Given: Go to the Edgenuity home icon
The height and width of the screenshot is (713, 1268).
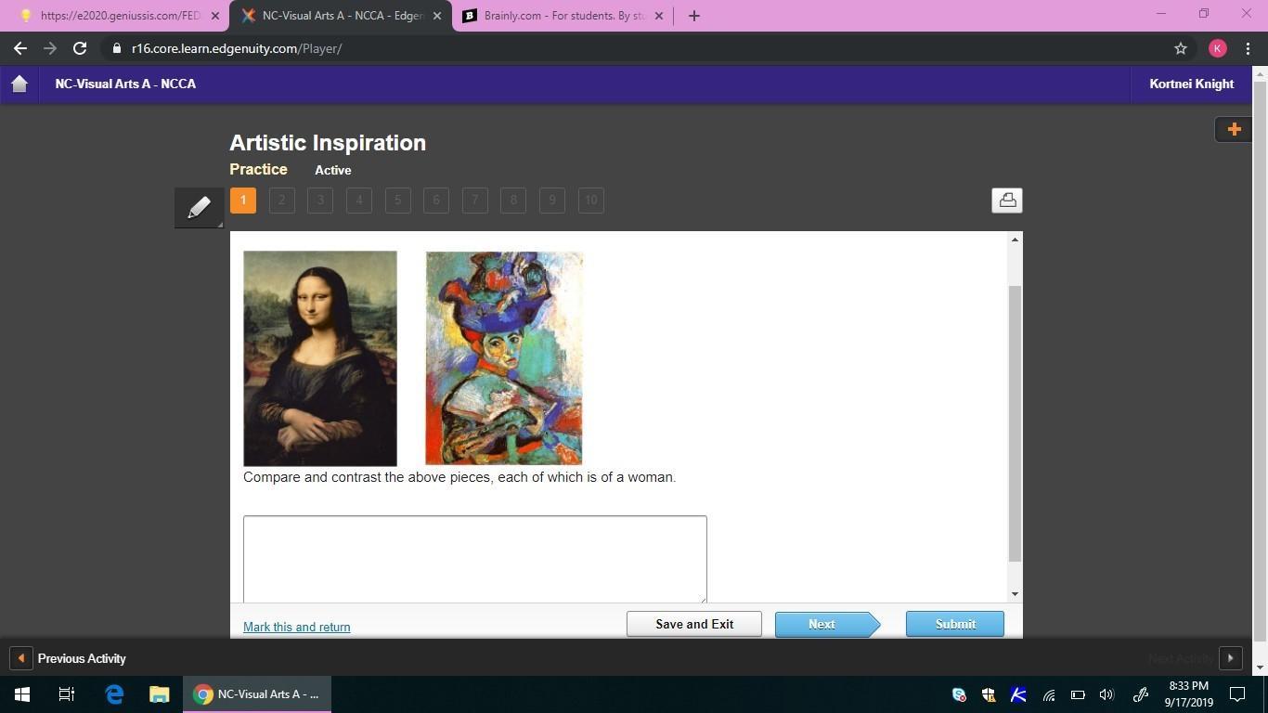Looking at the screenshot, I should [x=19, y=84].
